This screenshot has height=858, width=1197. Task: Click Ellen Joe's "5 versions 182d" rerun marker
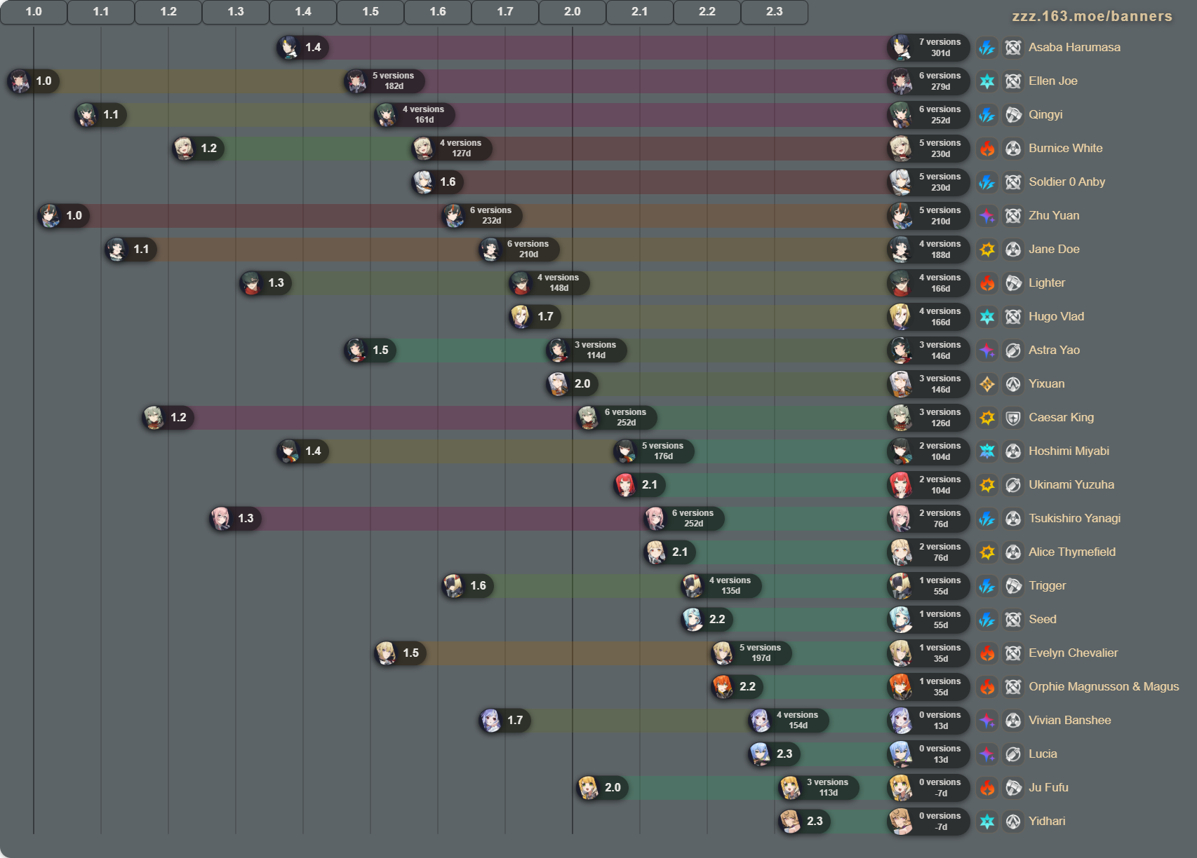coord(384,81)
